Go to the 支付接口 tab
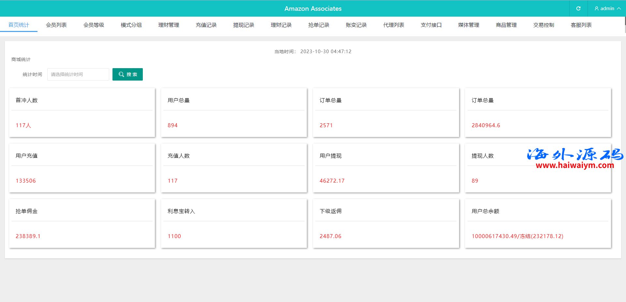Viewport: 626px width, 302px height. coord(431,25)
